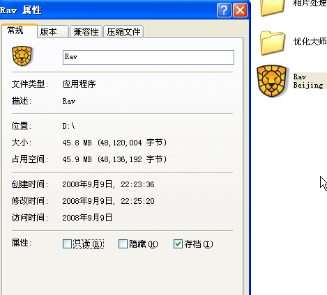Select the 常规 tab
The image size is (327, 295).
tap(19, 31)
